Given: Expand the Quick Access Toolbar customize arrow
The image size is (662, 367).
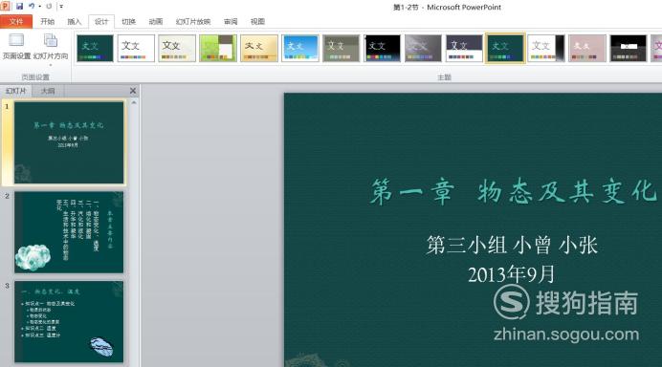Looking at the screenshot, I should pos(61,7).
